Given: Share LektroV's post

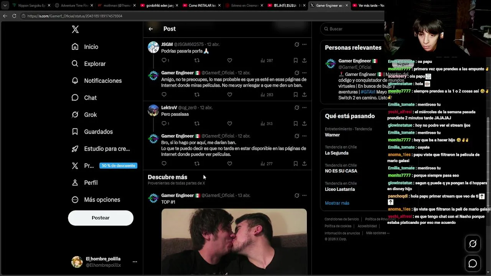Looking at the screenshot, I should pos(304,123).
